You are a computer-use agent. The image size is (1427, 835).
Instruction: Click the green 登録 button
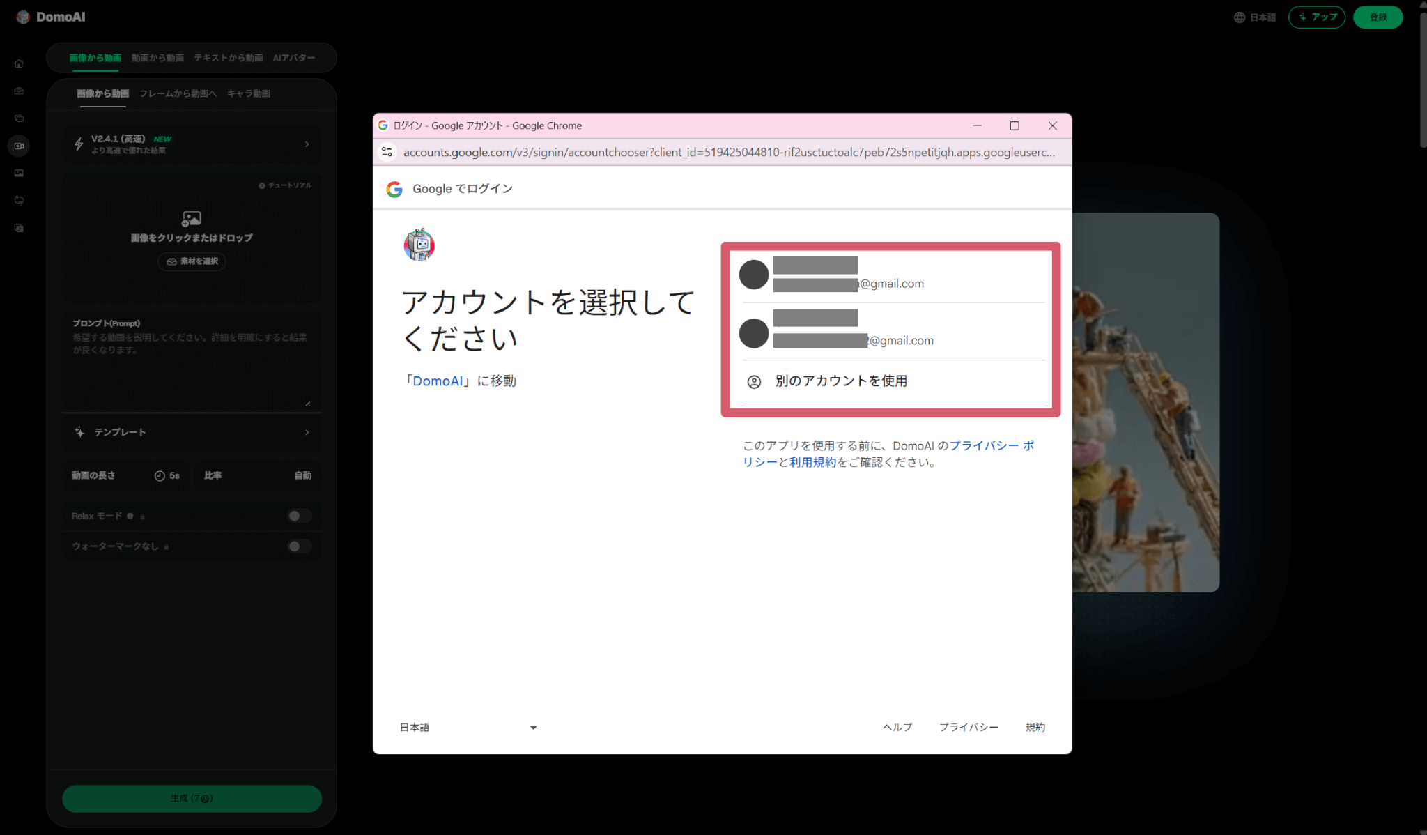coord(1378,17)
